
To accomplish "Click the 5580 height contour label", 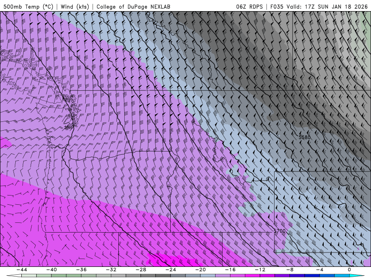I will tap(305, 137).
